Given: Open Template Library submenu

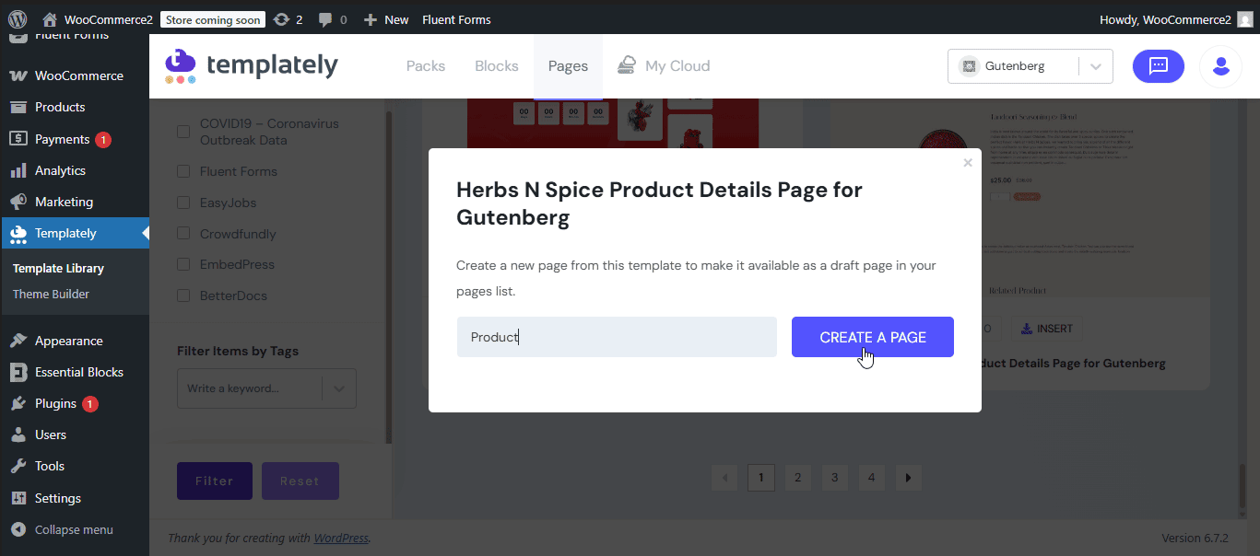Looking at the screenshot, I should pos(58,268).
